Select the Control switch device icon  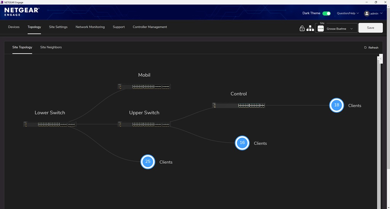238,105
